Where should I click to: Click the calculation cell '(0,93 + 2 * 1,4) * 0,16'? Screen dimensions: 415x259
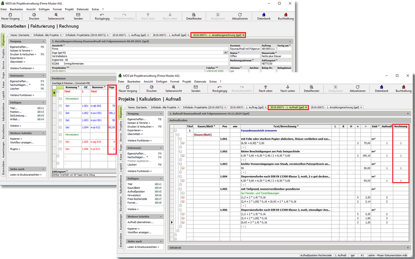point(254,222)
